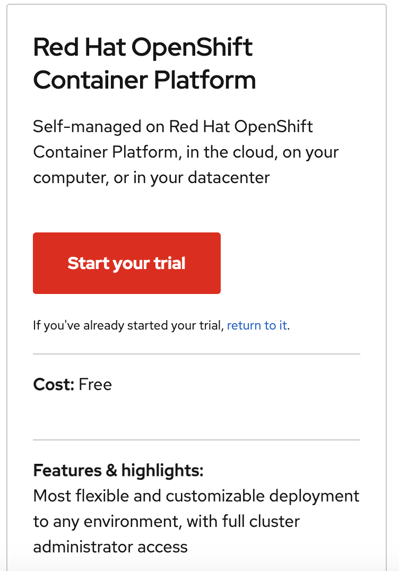Click the word "computer" in the description
Screen dimensions: 399x571
(x=71, y=177)
